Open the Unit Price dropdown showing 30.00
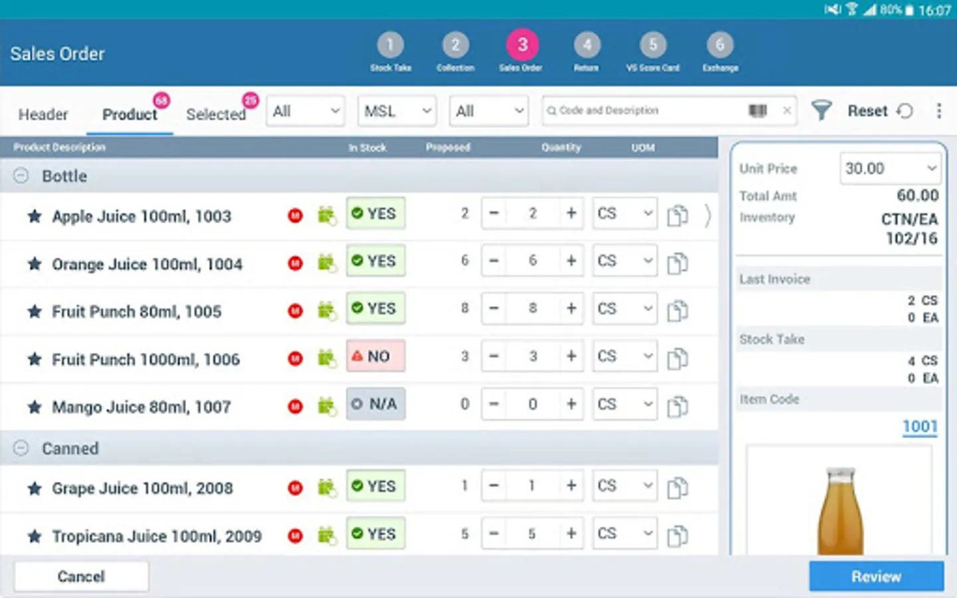This screenshot has height=598, width=957. click(890, 168)
